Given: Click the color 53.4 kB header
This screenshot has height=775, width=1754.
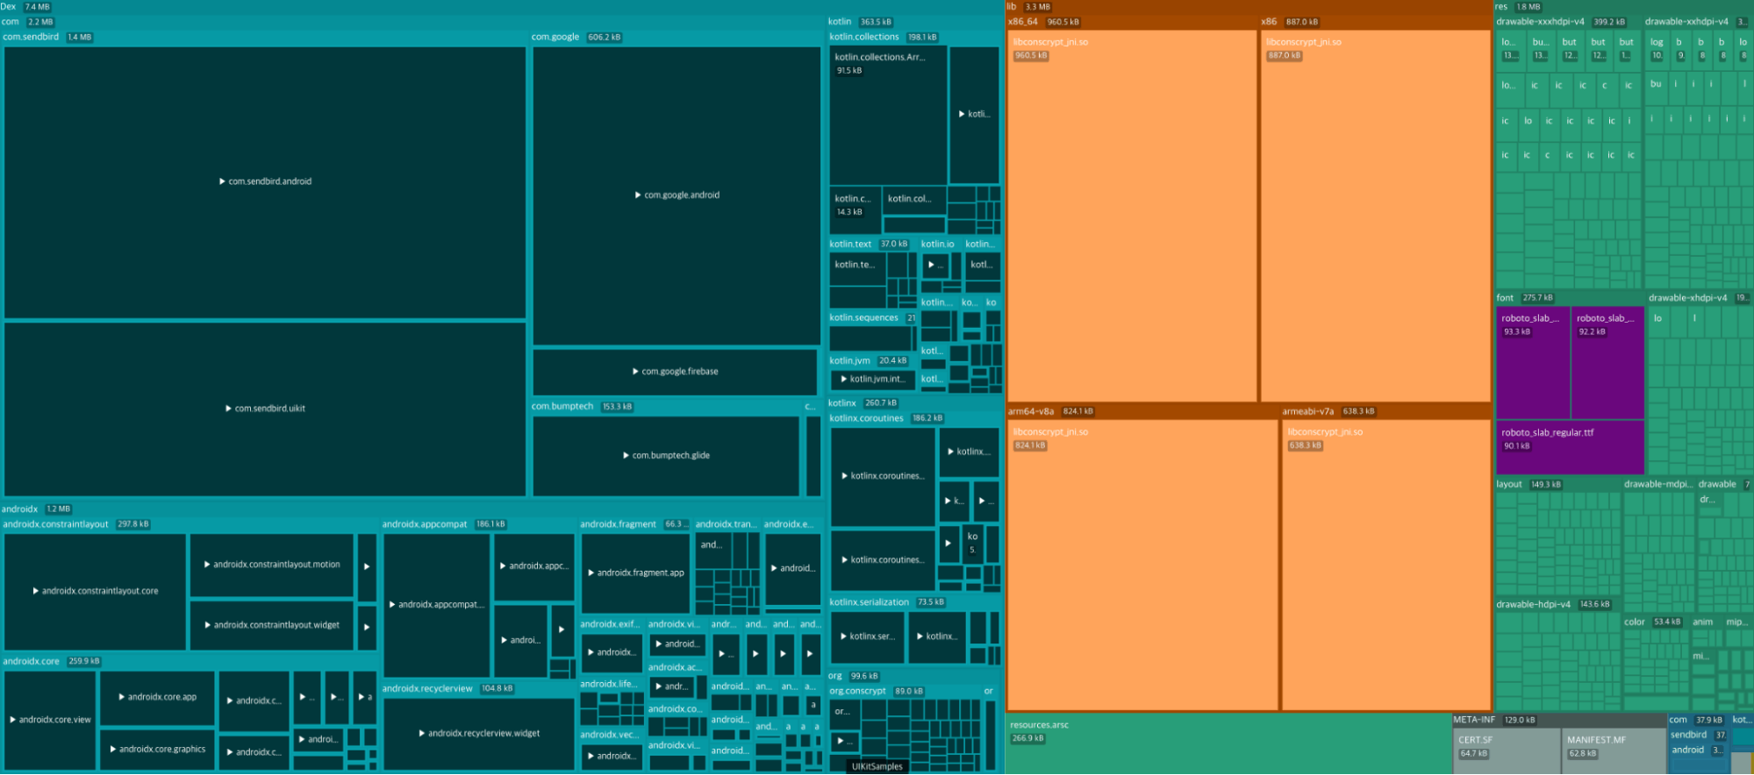Looking at the screenshot, I should [1652, 622].
